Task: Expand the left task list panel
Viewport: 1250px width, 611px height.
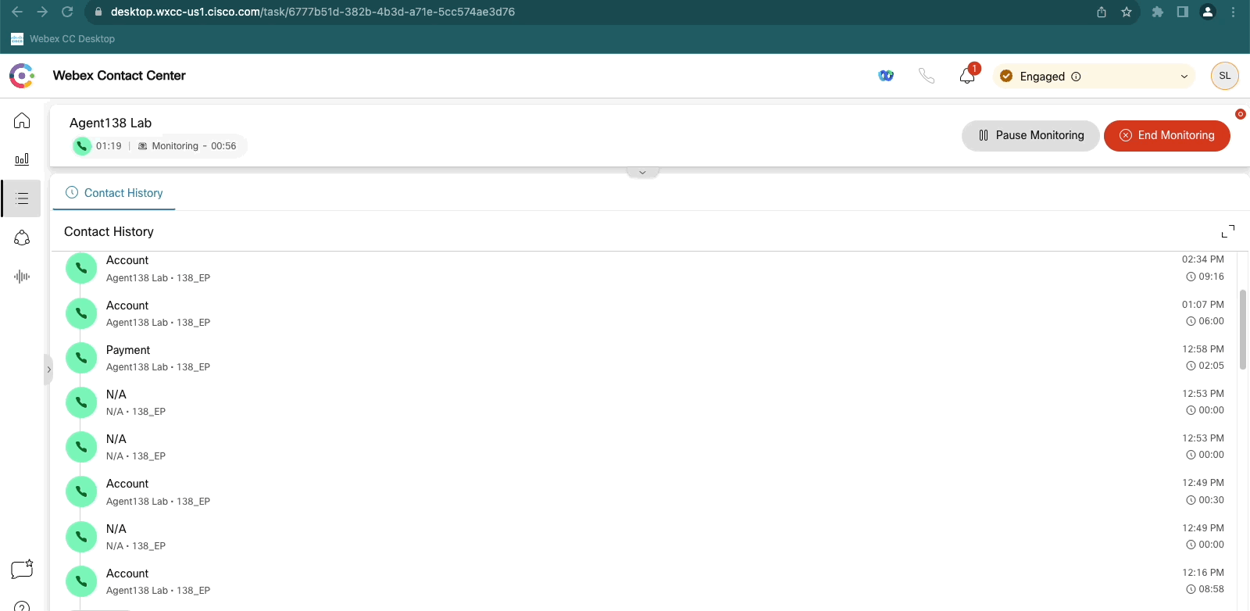Action: tap(48, 370)
